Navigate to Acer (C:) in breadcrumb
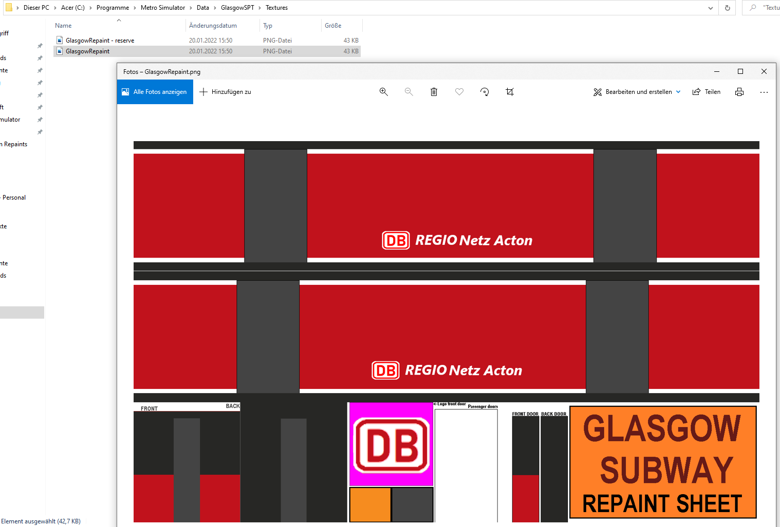 pos(73,8)
